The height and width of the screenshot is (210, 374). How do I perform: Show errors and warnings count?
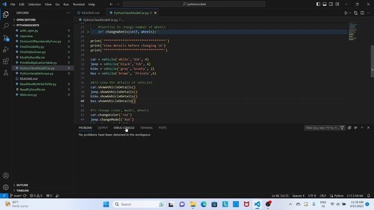click(36, 196)
